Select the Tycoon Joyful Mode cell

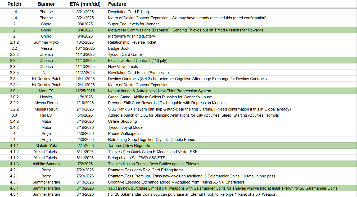click(x=232, y=127)
